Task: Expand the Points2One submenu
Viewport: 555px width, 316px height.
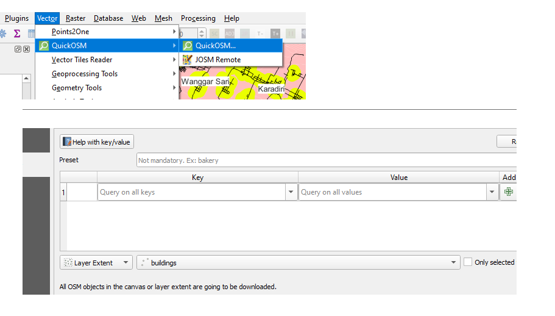Action: coord(107,32)
